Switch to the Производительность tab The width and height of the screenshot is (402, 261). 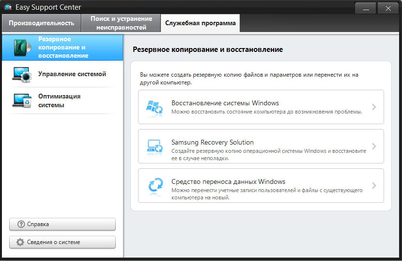click(42, 23)
